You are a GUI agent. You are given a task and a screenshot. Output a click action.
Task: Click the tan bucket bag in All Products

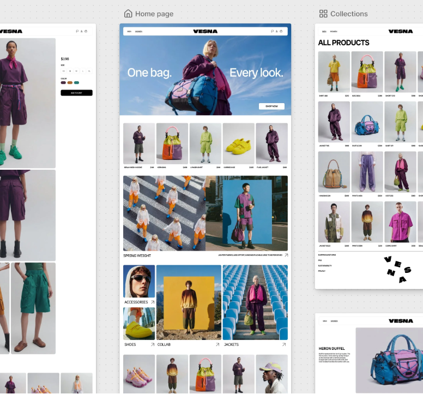pyautogui.click(x=334, y=172)
